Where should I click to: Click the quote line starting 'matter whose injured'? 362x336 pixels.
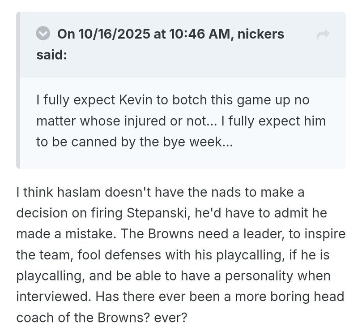coord(181,121)
